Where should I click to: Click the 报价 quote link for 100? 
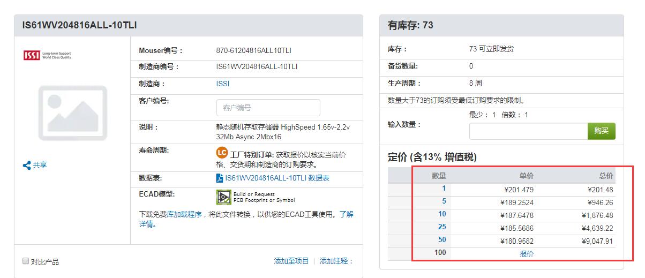(x=527, y=254)
